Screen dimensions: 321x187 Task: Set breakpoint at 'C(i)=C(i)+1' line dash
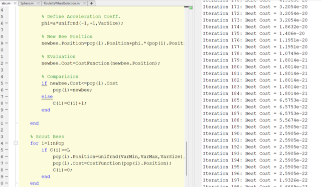pyautogui.click(x=7, y=103)
